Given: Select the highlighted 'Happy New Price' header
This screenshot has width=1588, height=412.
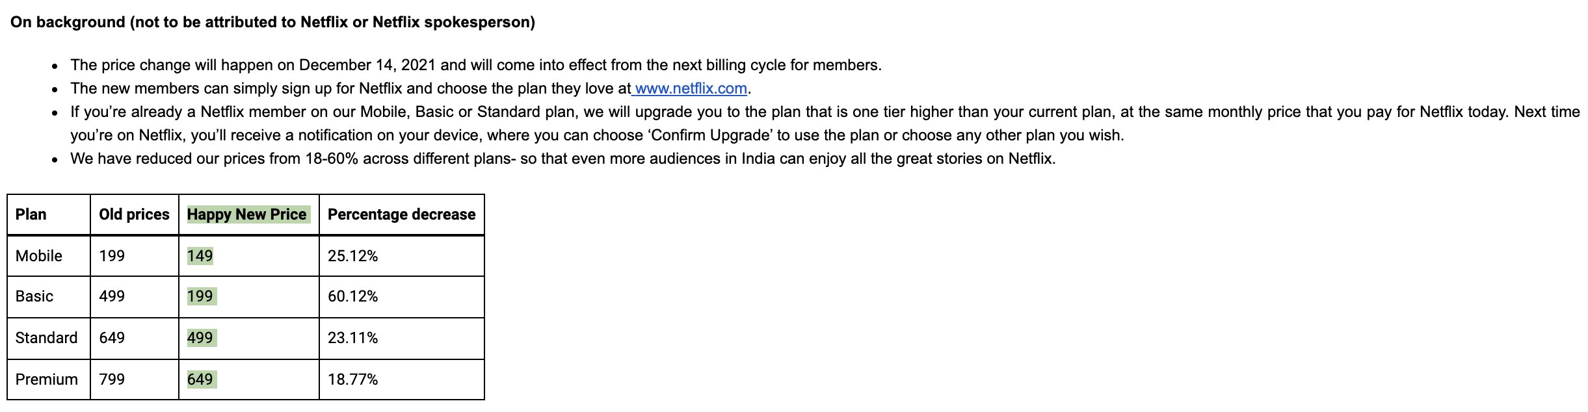Looking at the screenshot, I should tap(247, 214).
